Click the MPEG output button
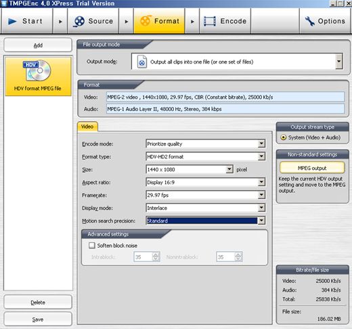The height and width of the screenshot is (329, 352). pyautogui.click(x=312, y=168)
